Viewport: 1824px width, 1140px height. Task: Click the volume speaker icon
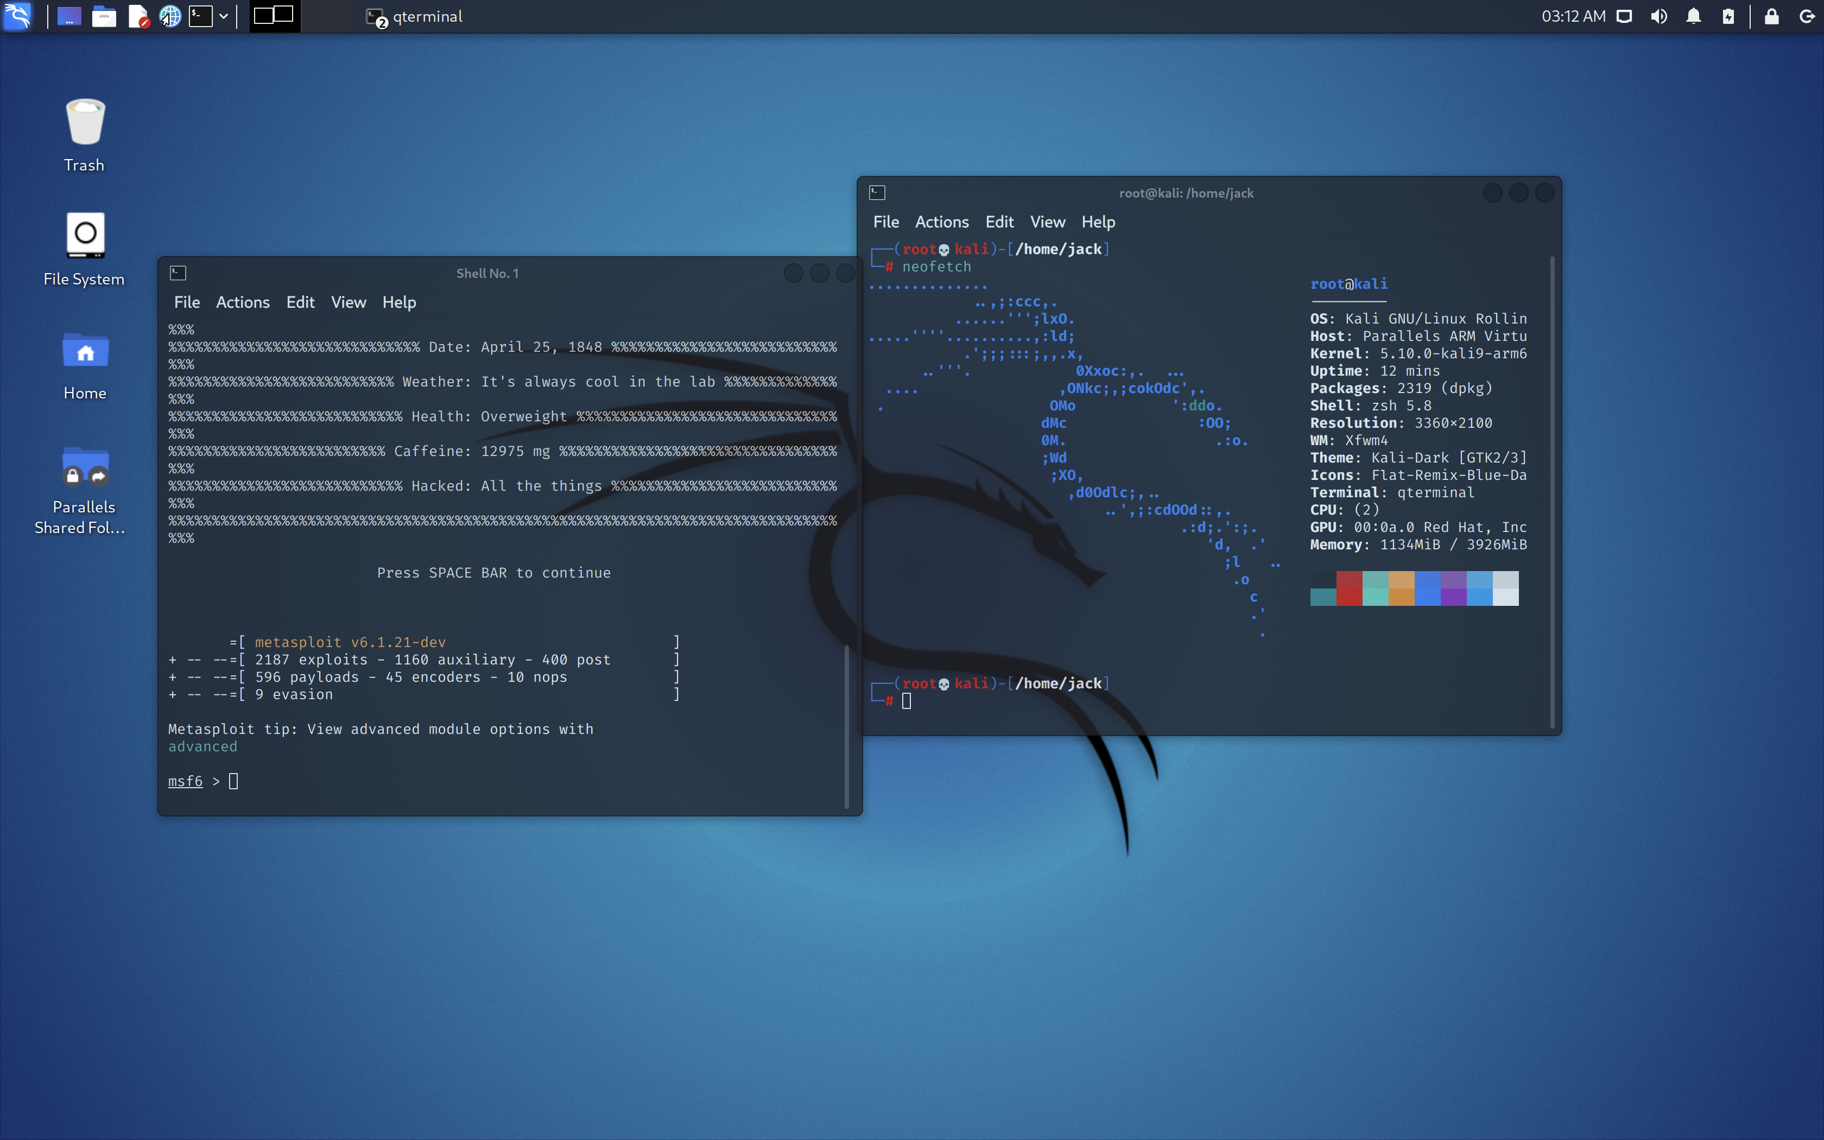click(x=1659, y=17)
